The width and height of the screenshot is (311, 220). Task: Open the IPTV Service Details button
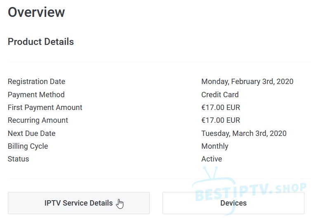coord(78,203)
